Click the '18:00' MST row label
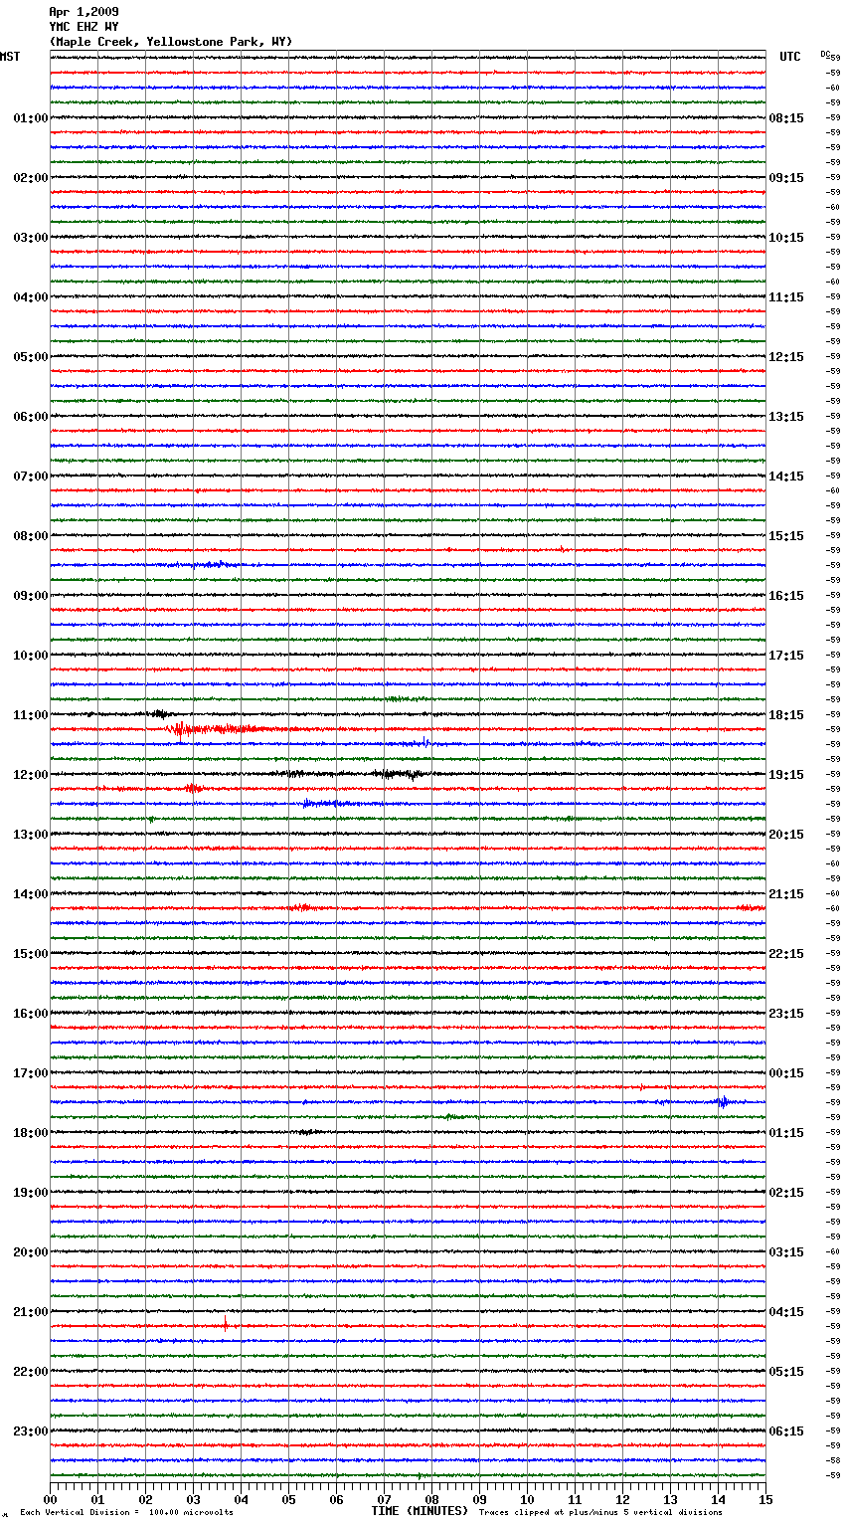 coord(31,1133)
